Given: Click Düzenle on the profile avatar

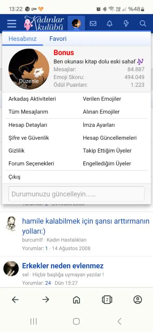Looking at the screenshot, I should pos(29,81).
